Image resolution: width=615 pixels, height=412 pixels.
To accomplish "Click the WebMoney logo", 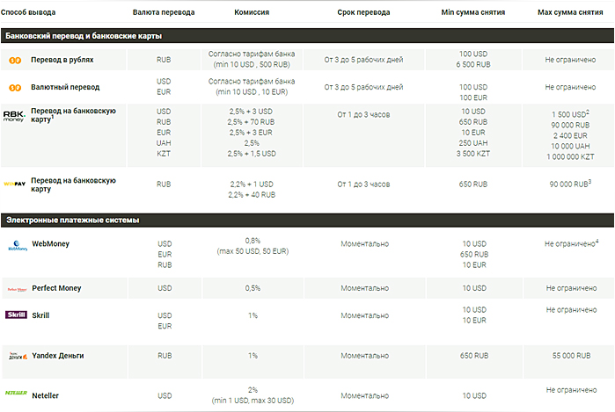I will pos(17,246).
